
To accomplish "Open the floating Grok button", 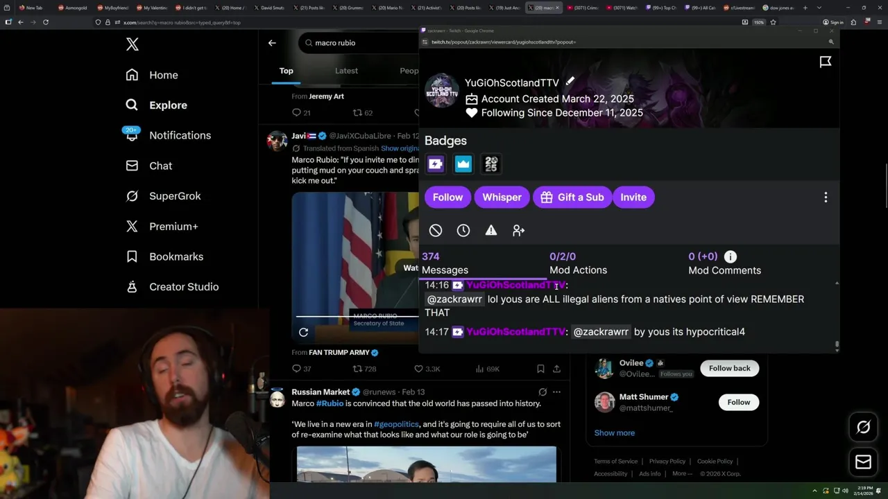I will [863, 428].
